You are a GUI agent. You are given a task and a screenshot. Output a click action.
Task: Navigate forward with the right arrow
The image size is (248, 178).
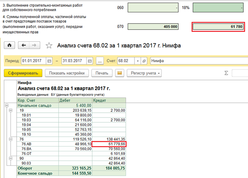coord(35,45)
